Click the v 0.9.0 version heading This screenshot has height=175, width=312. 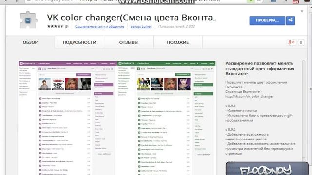click(231, 130)
